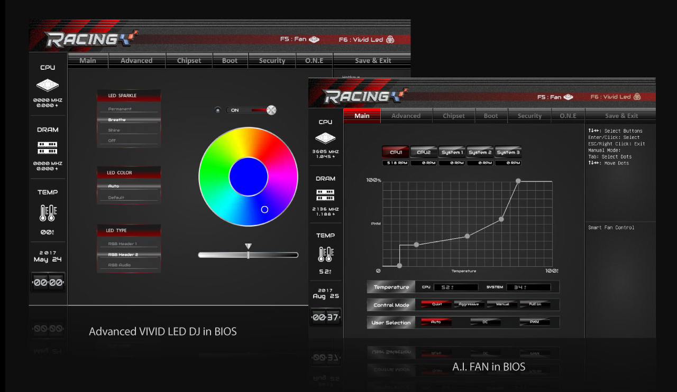Click the fan curve dot at 100% PWM
The image size is (677, 392).
click(x=518, y=181)
